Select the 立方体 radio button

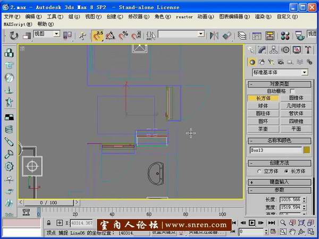(x=259, y=172)
